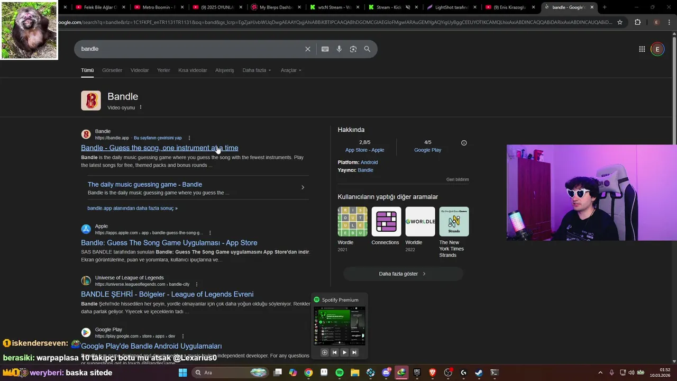677x381 pixels.
Task: Click the Windows taskbar search box
Action: (230, 373)
